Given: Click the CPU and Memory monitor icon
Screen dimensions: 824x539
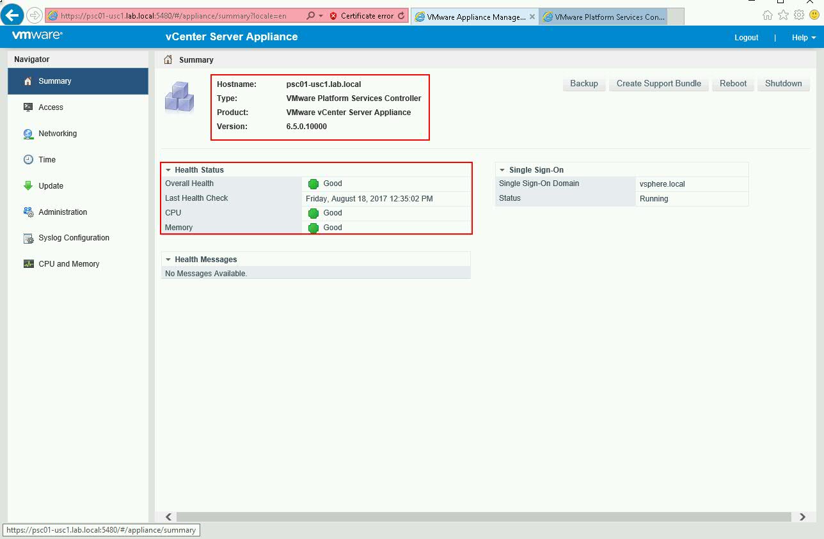Looking at the screenshot, I should (x=28, y=264).
